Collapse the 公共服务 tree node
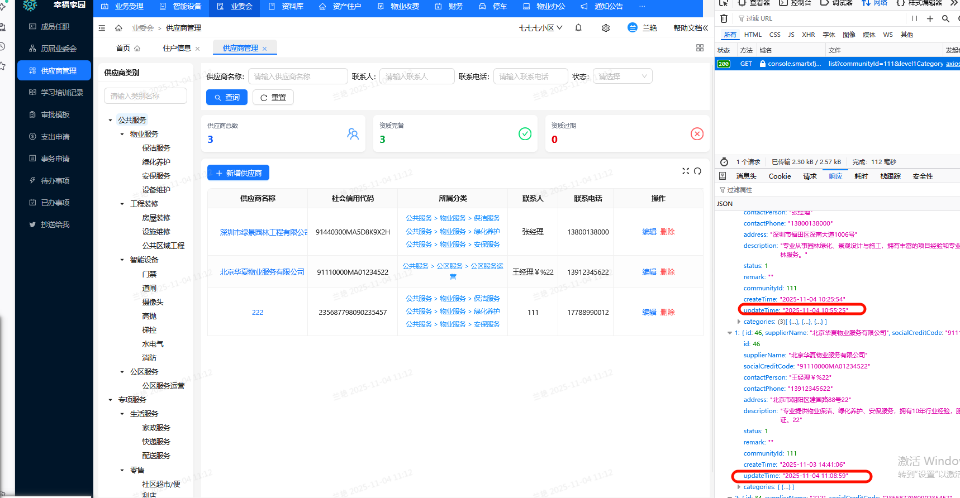Screen dimensions: 960x498 click(110, 120)
